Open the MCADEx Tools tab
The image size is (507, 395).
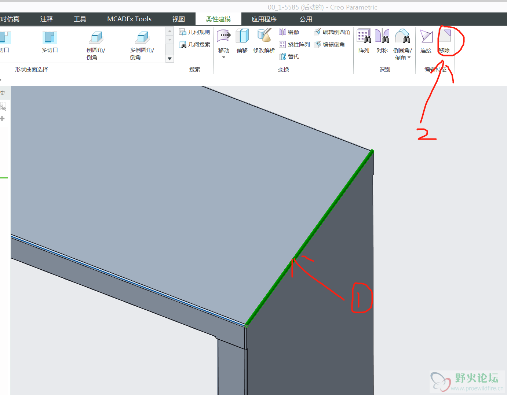tap(129, 19)
